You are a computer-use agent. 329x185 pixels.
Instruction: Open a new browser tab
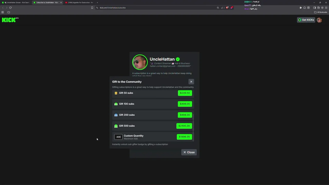click(x=97, y=3)
